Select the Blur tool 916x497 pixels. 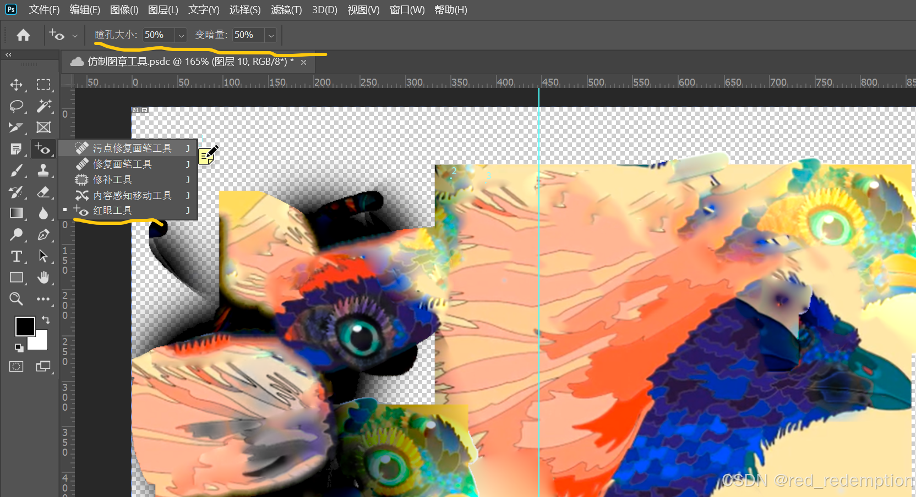[43, 213]
